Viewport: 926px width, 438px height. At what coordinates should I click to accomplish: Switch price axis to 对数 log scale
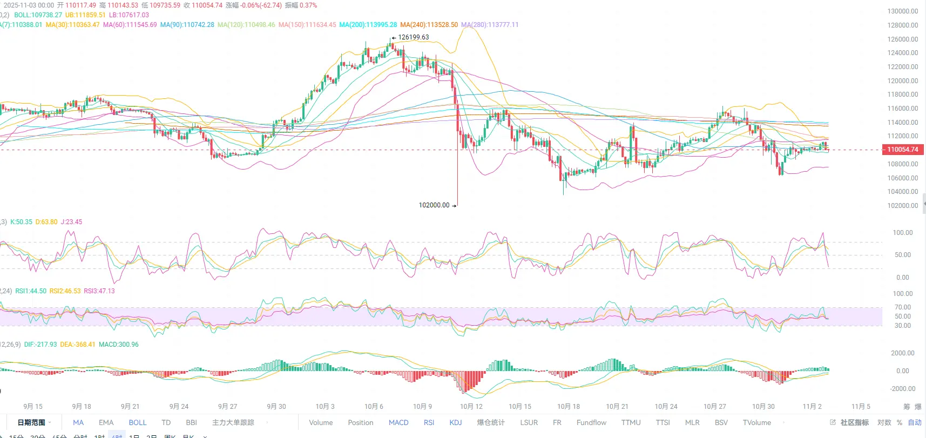[884, 423]
